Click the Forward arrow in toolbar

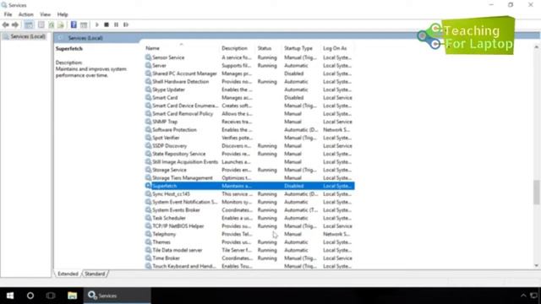pyautogui.click(x=15, y=24)
